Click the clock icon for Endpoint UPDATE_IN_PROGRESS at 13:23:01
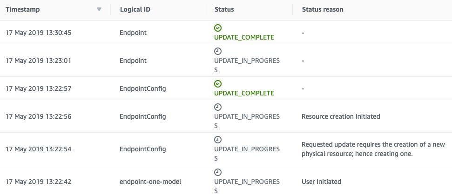This screenshot has width=452, height=196. click(218, 51)
